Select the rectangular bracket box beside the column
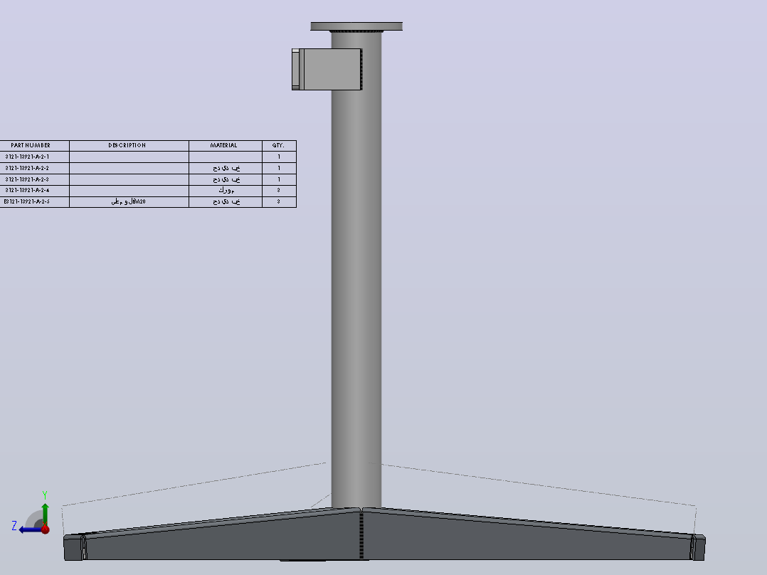The image size is (767, 575). pyautogui.click(x=327, y=69)
